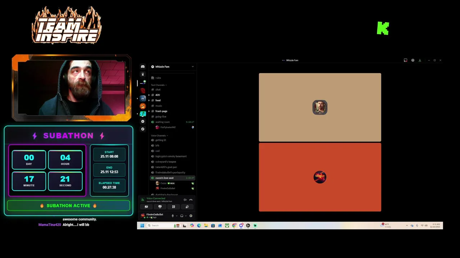Open the #music text channel

pyautogui.click(x=173, y=106)
